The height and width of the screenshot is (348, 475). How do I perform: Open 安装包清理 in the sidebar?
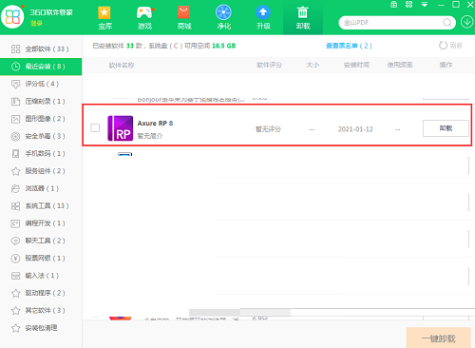(41, 328)
